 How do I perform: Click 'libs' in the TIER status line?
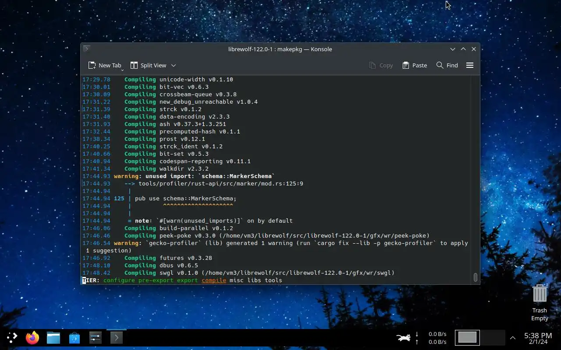(254, 280)
